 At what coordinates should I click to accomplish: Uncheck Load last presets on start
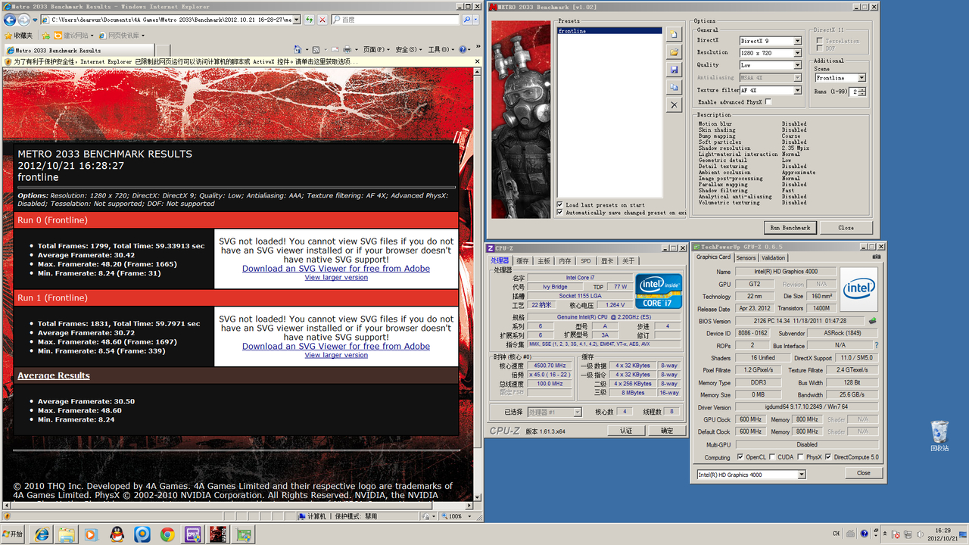(x=559, y=204)
